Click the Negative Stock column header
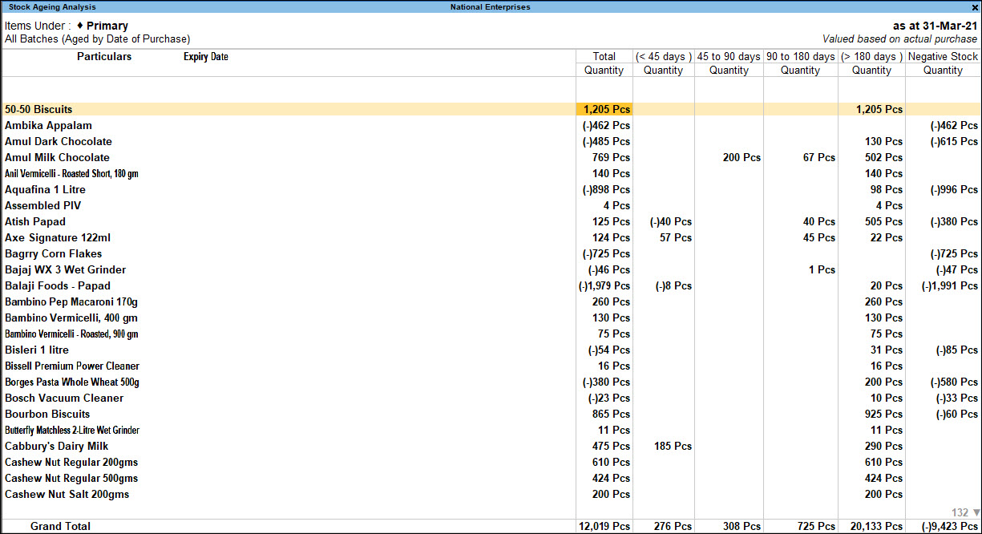 [x=943, y=57]
